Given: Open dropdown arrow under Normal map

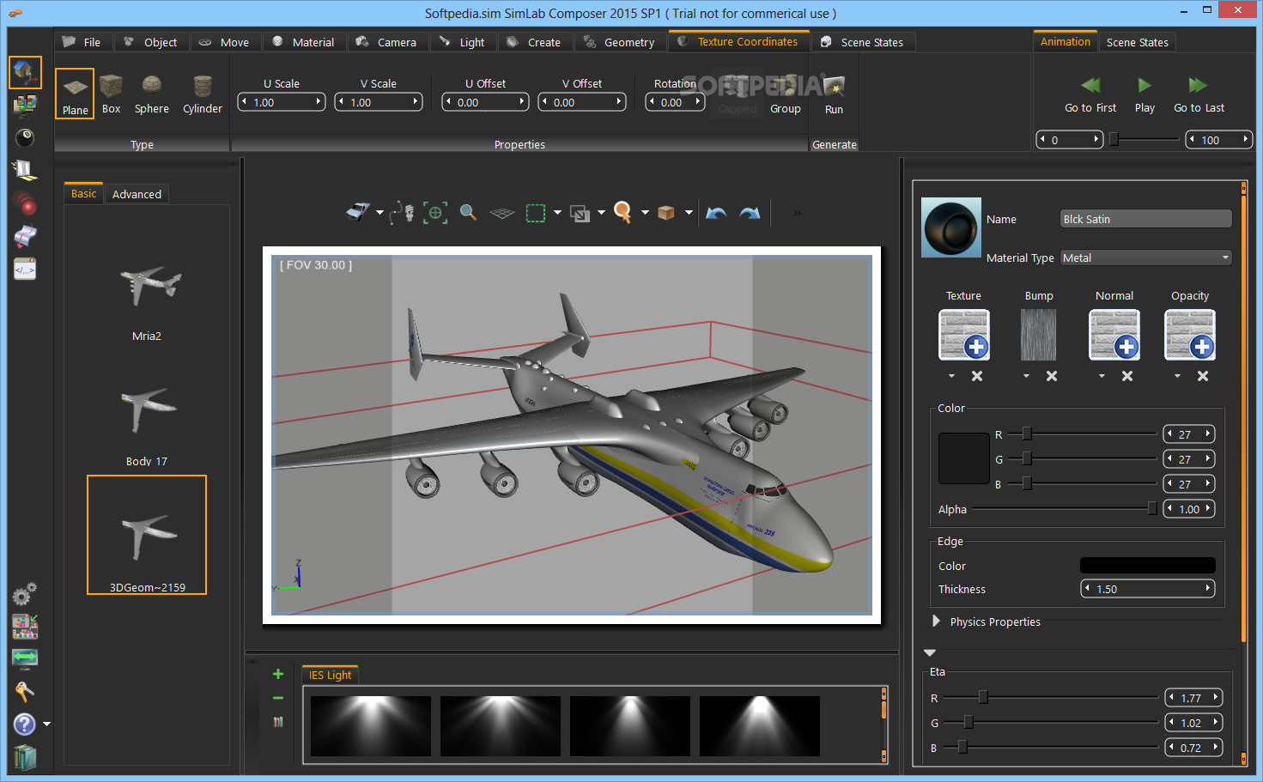Looking at the screenshot, I should click(x=1102, y=376).
